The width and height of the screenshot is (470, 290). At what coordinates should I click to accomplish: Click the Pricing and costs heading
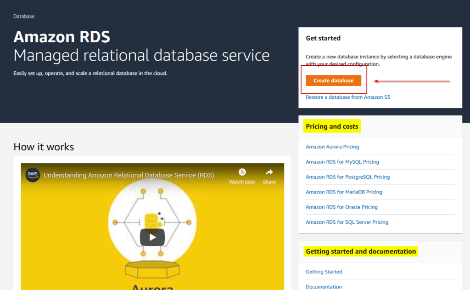[332, 126]
